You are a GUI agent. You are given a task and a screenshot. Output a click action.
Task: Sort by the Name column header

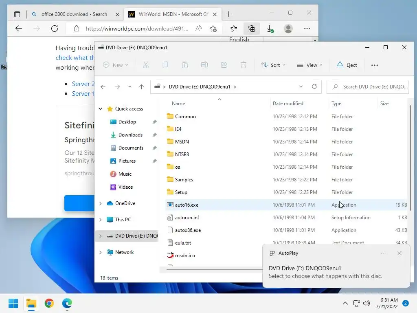pos(178,103)
